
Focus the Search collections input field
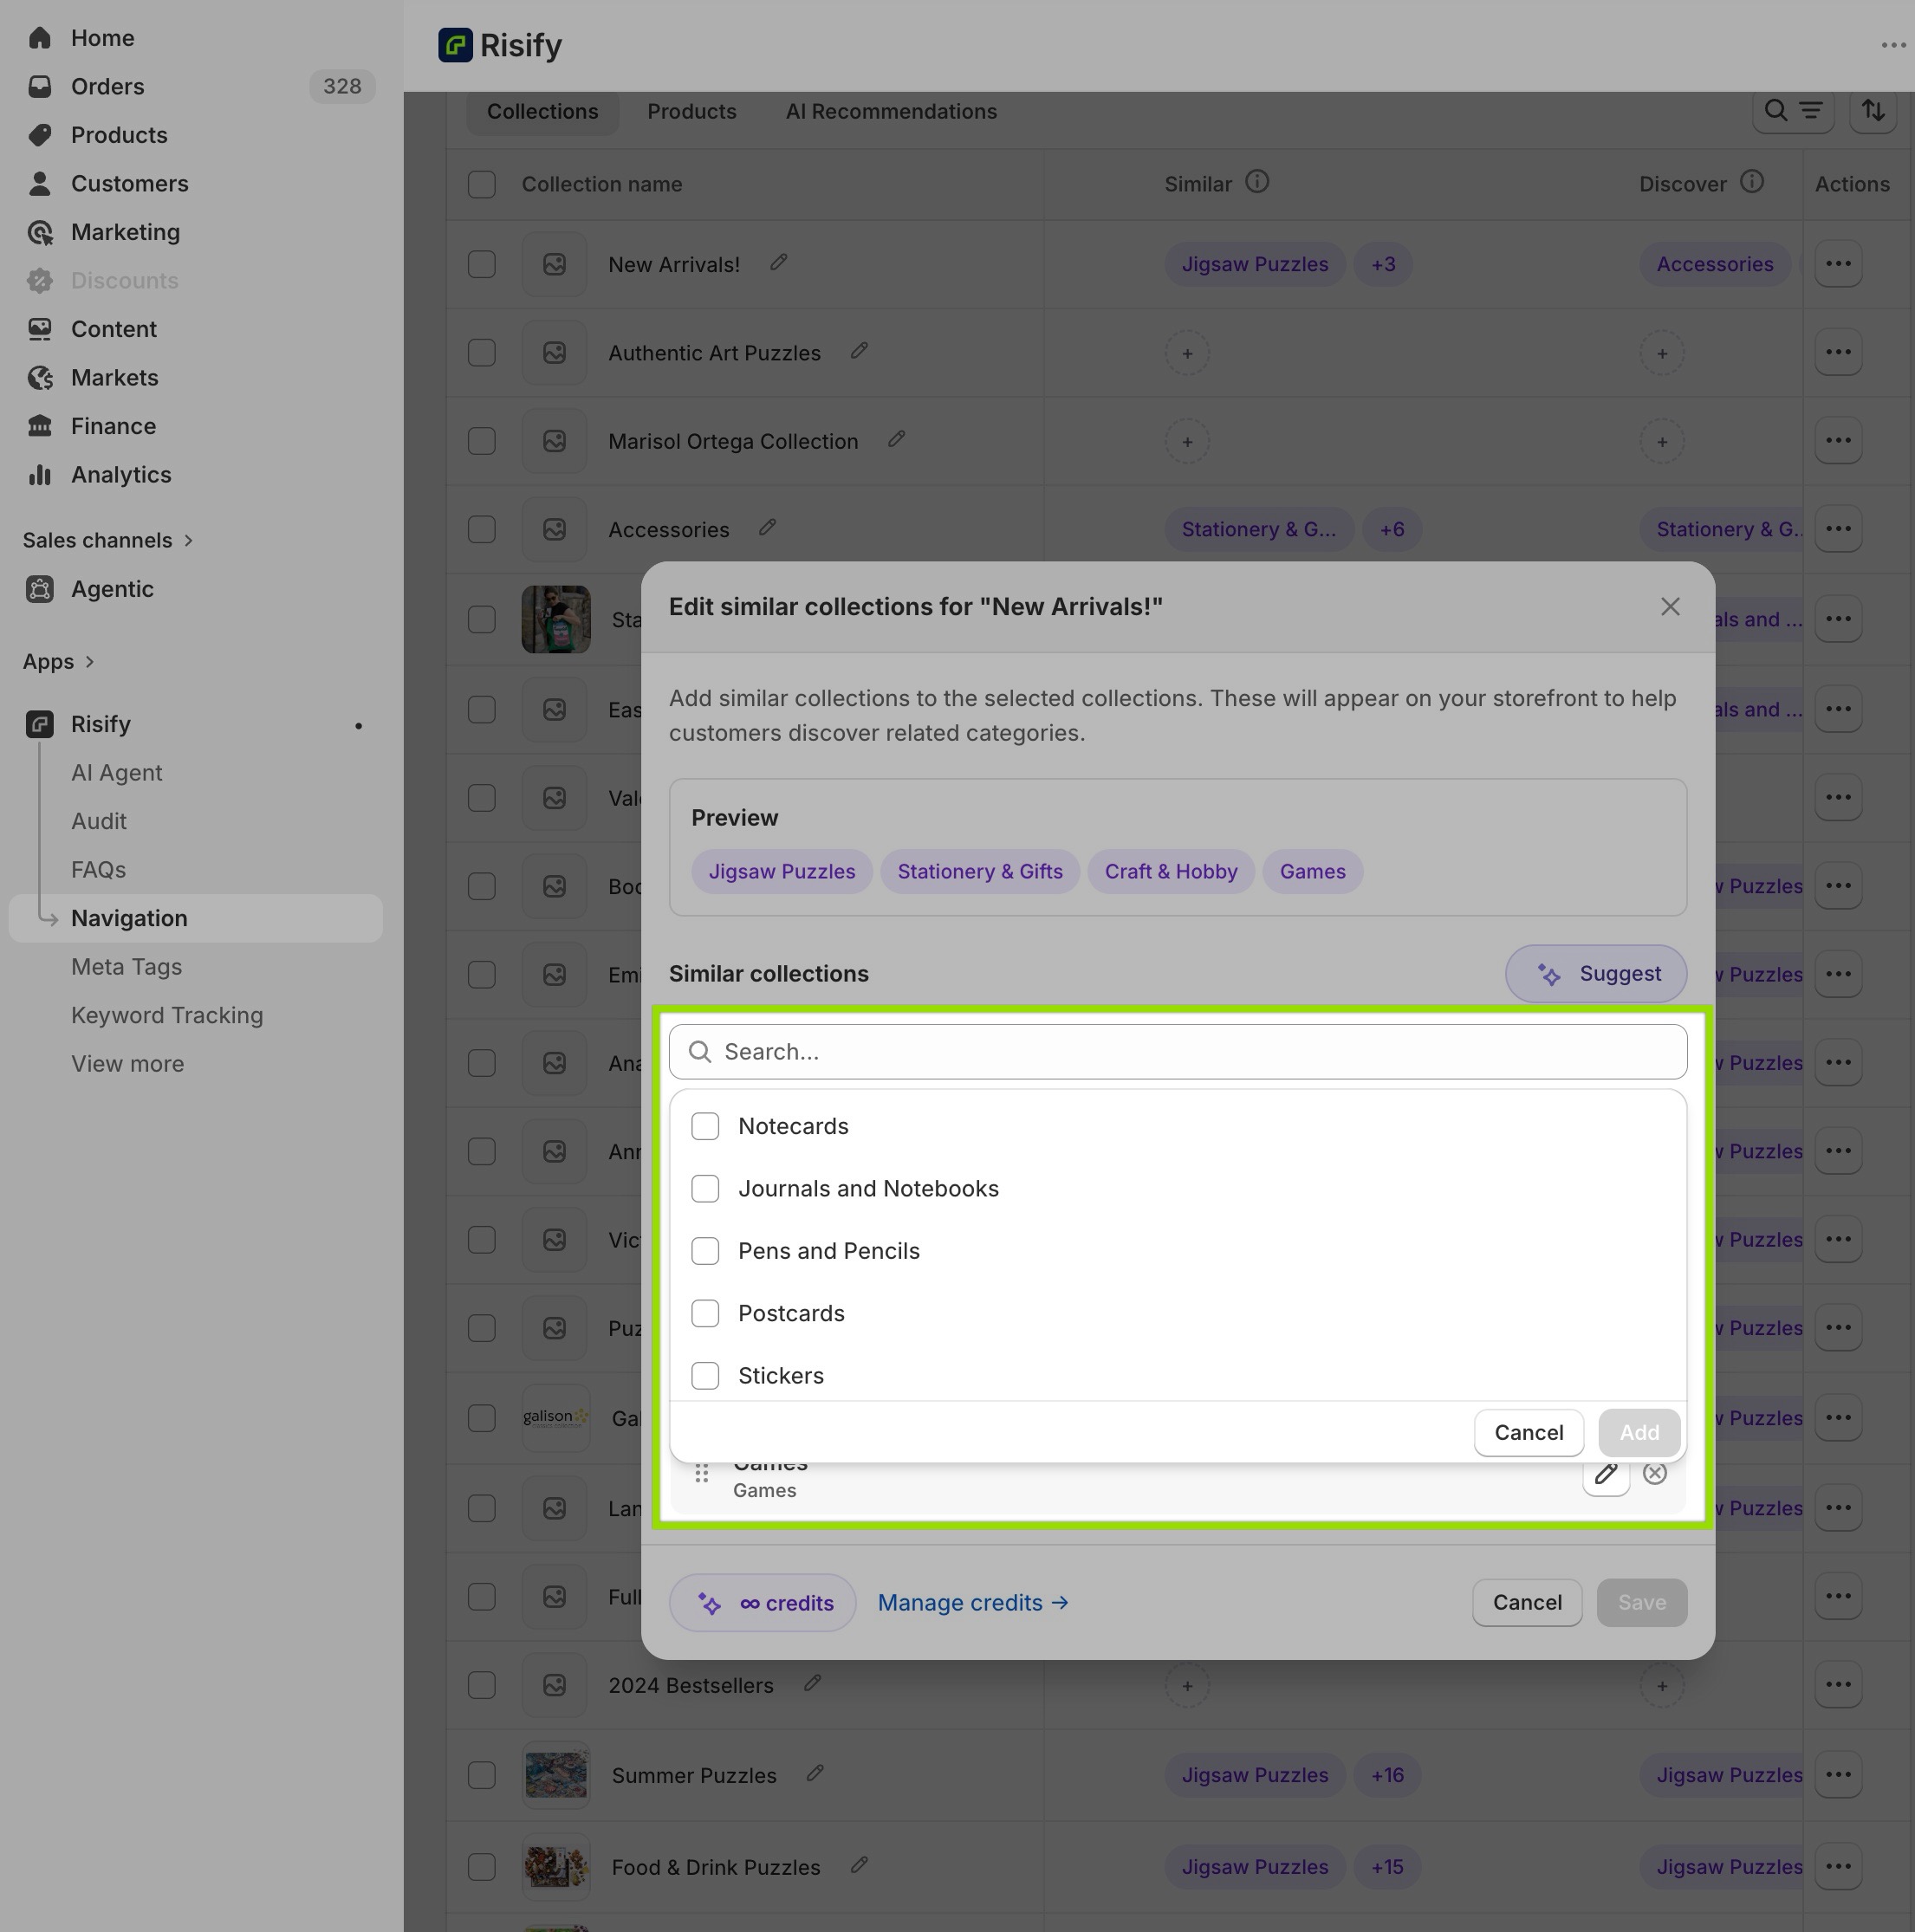pos(1178,1052)
